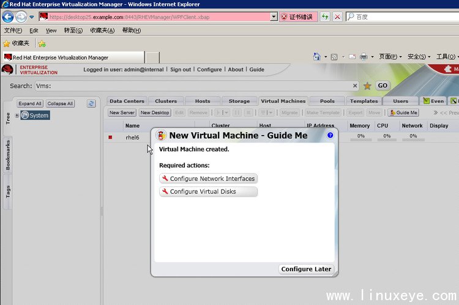Image resolution: width=459 pixels, height=305 pixels.
Task: Click the Configure link in header
Action: [209, 70]
